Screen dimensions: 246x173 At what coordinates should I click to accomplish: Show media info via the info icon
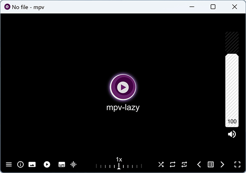click(x=20, y=164)
